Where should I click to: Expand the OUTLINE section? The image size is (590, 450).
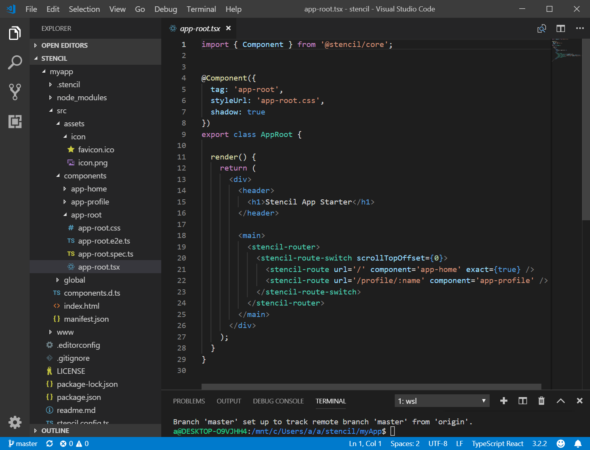pos(95,431)
